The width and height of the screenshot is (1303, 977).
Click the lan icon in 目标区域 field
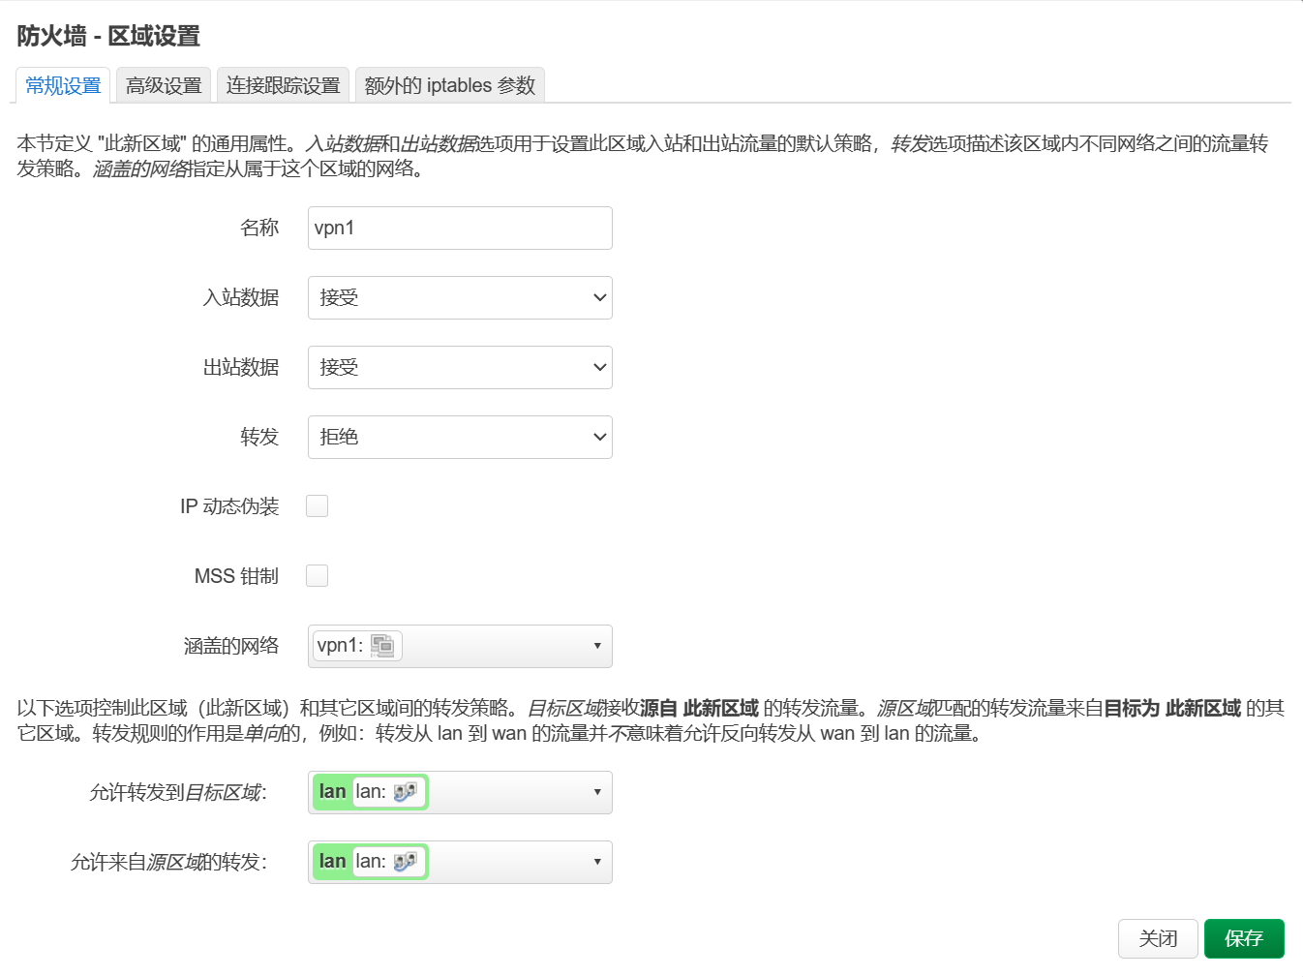405,792
